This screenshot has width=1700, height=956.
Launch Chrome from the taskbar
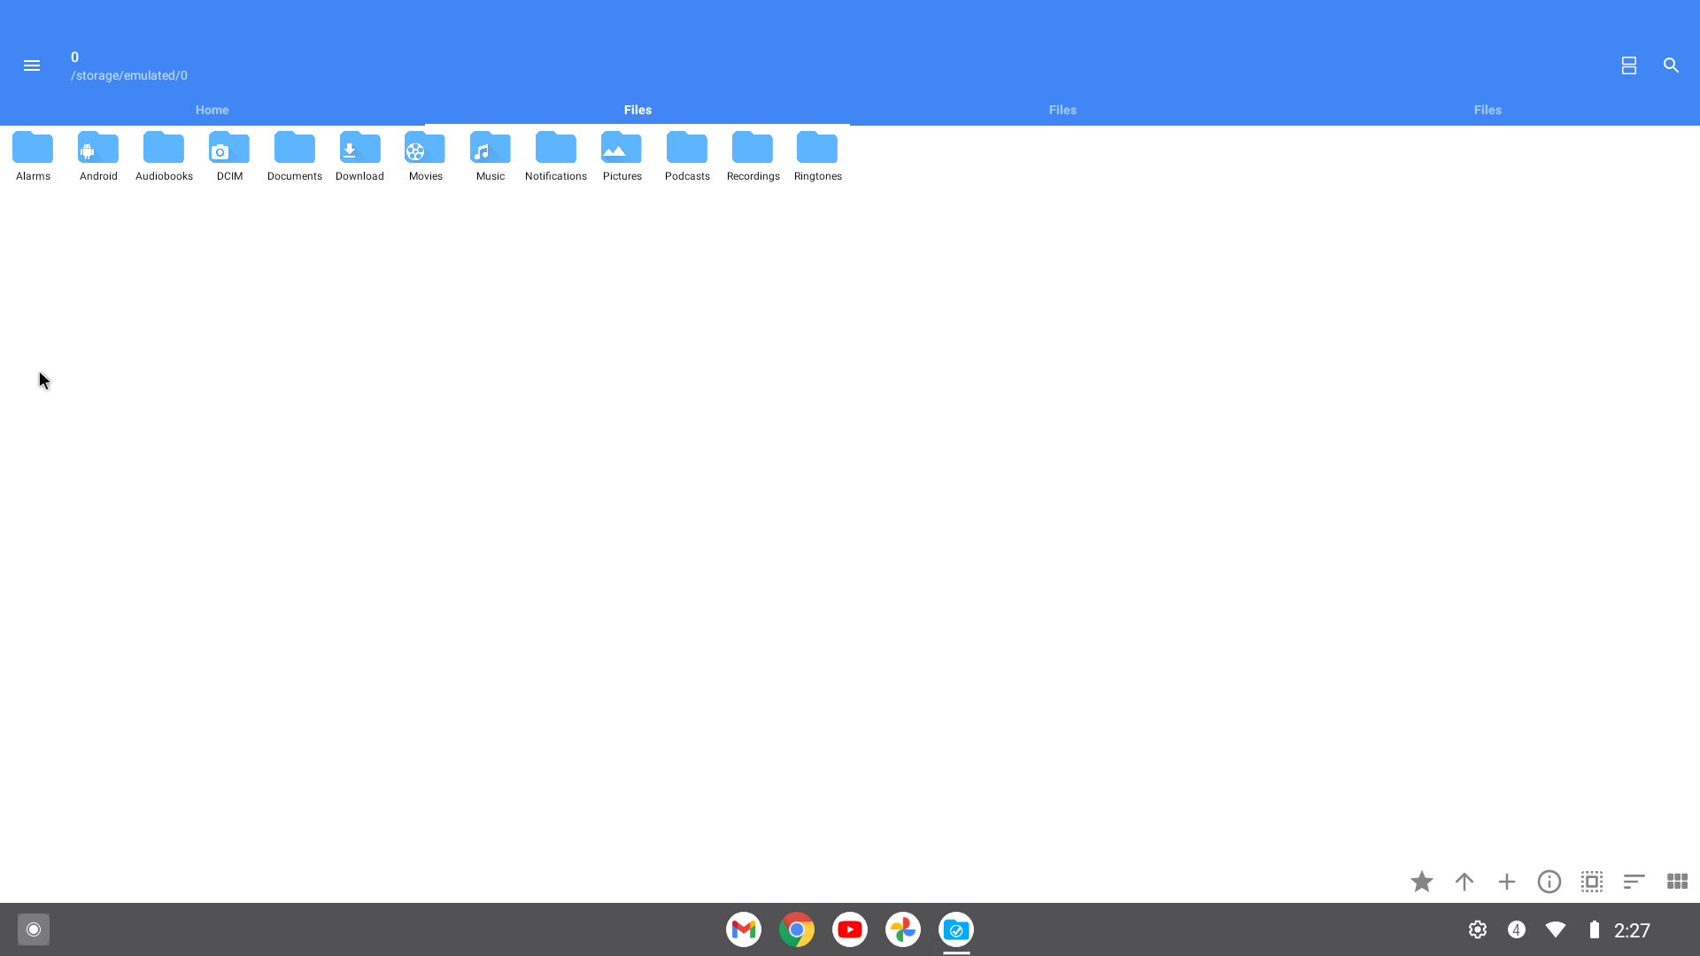(796, 929)
